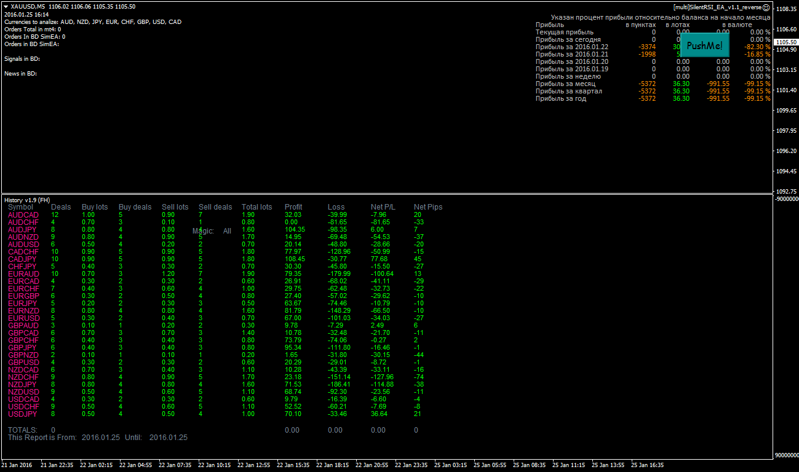
Task: Click 'Прибыль за год' row label
Action: 561,98
